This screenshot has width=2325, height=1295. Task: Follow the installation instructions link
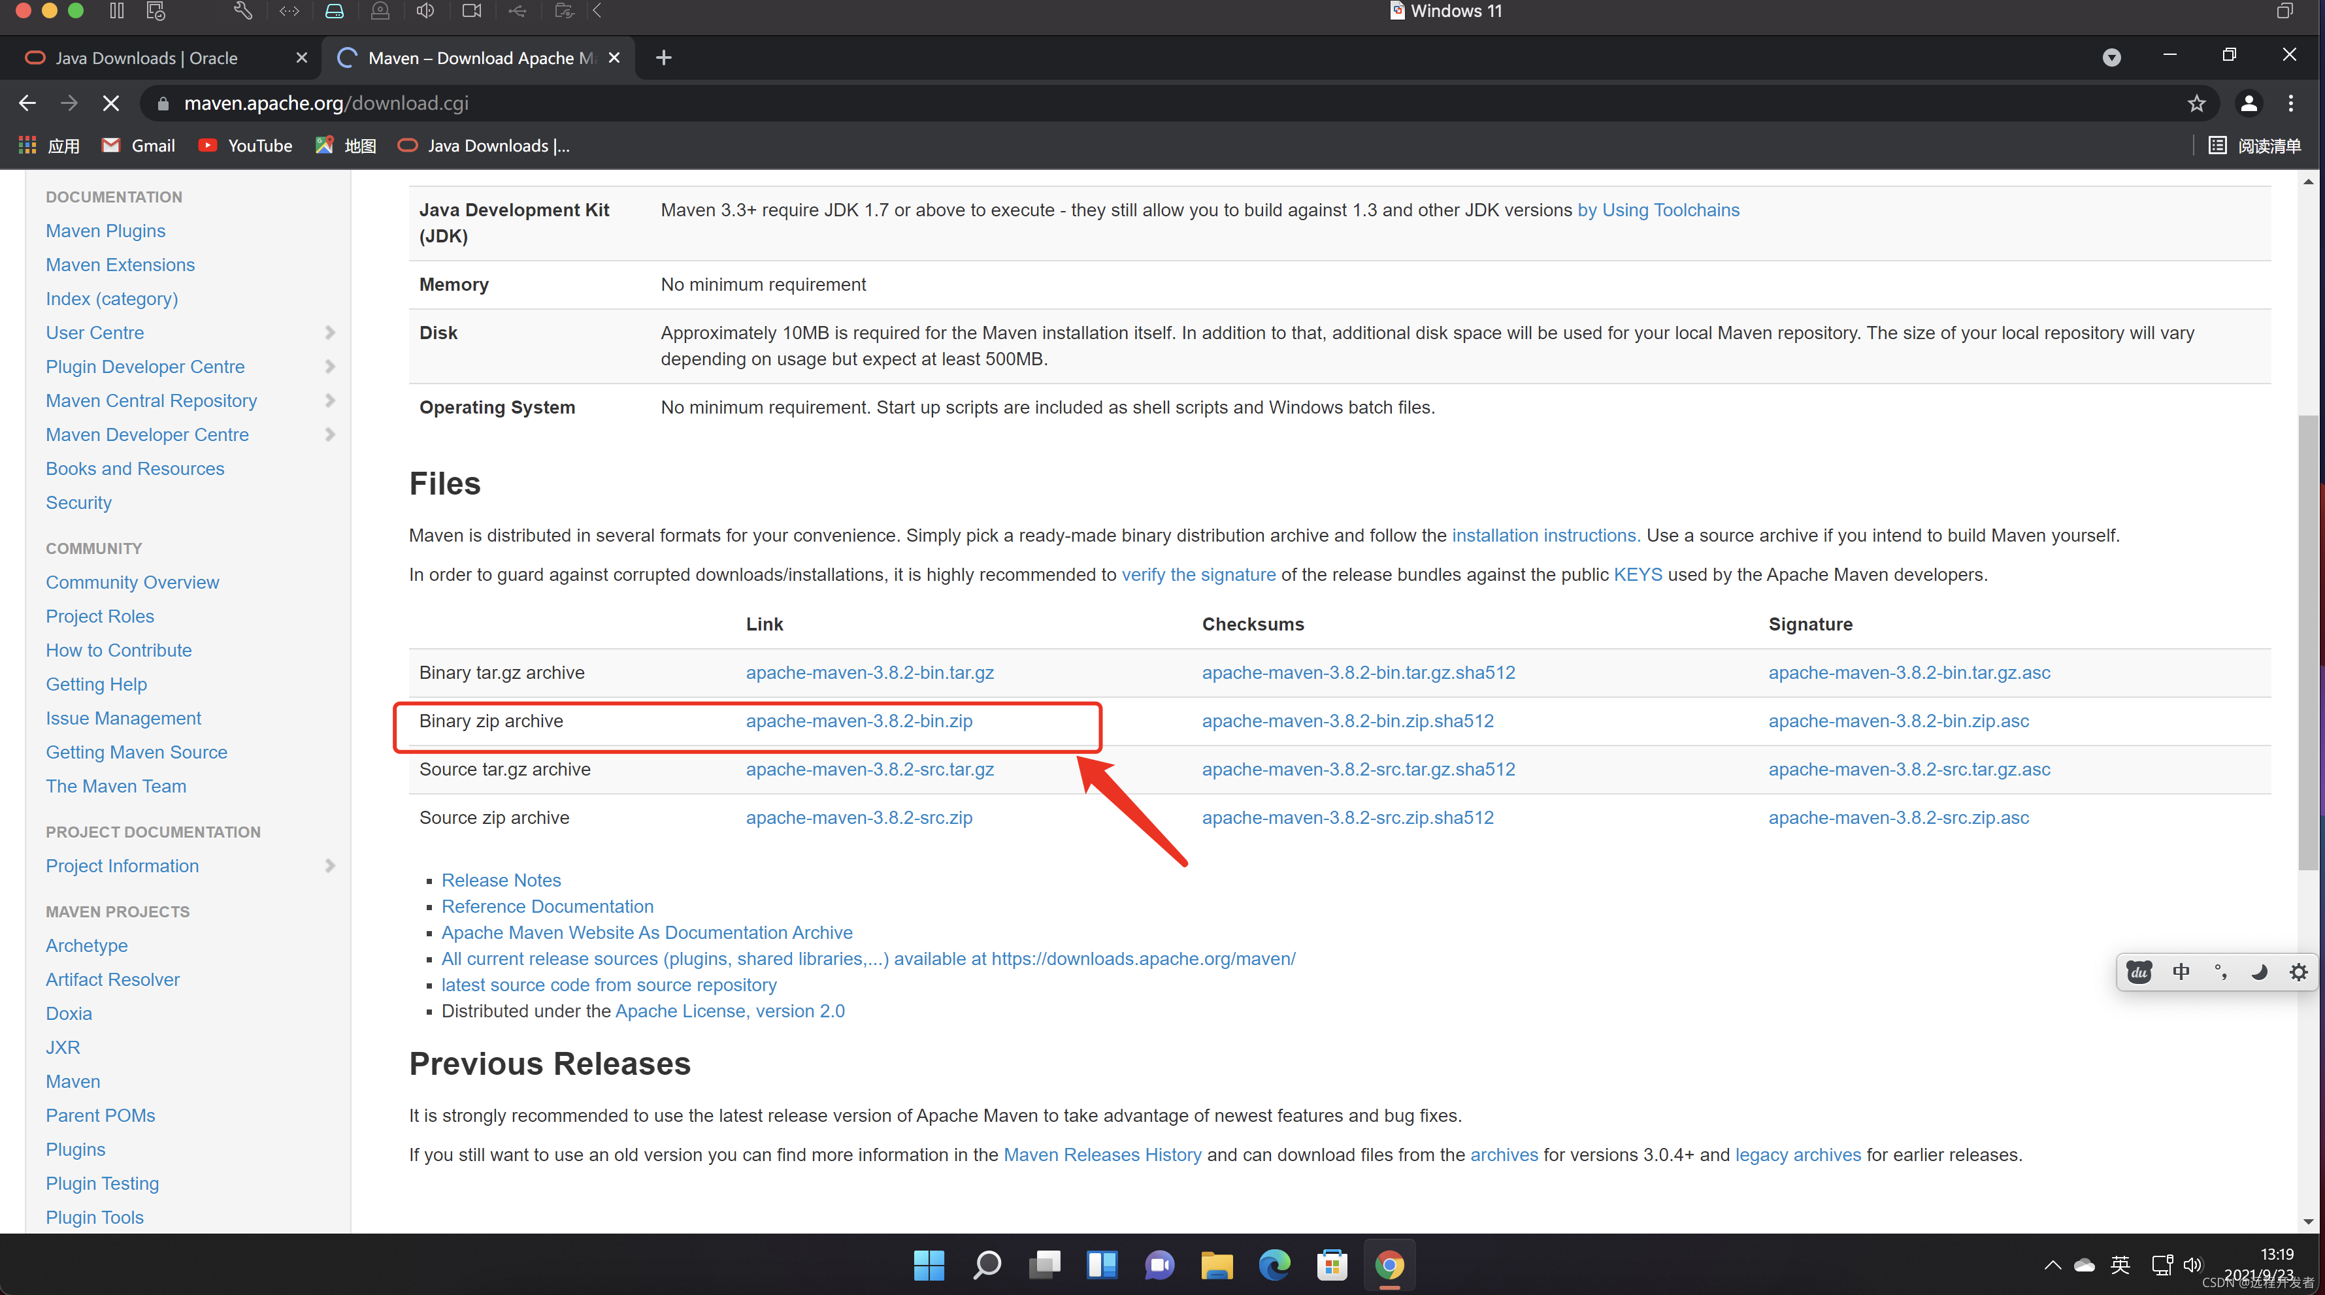[1546, 536]
